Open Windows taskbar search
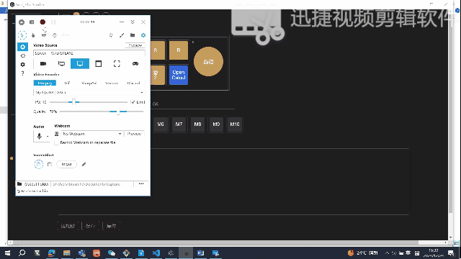Viewport: 461px width, 259px height. click(x=22, y=253)
